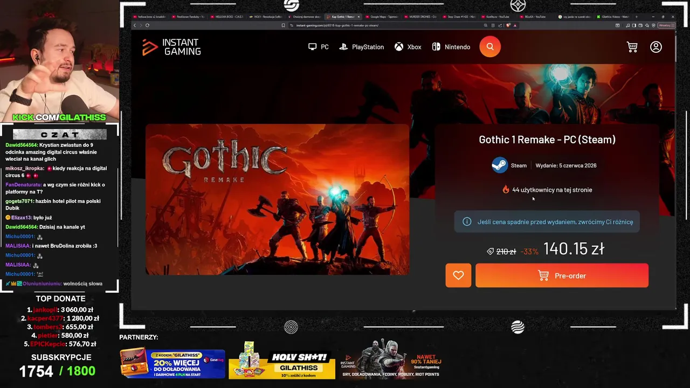690x388 pixels.
Task: Open the Xbox category menu
Action: (x=408, y=47)
